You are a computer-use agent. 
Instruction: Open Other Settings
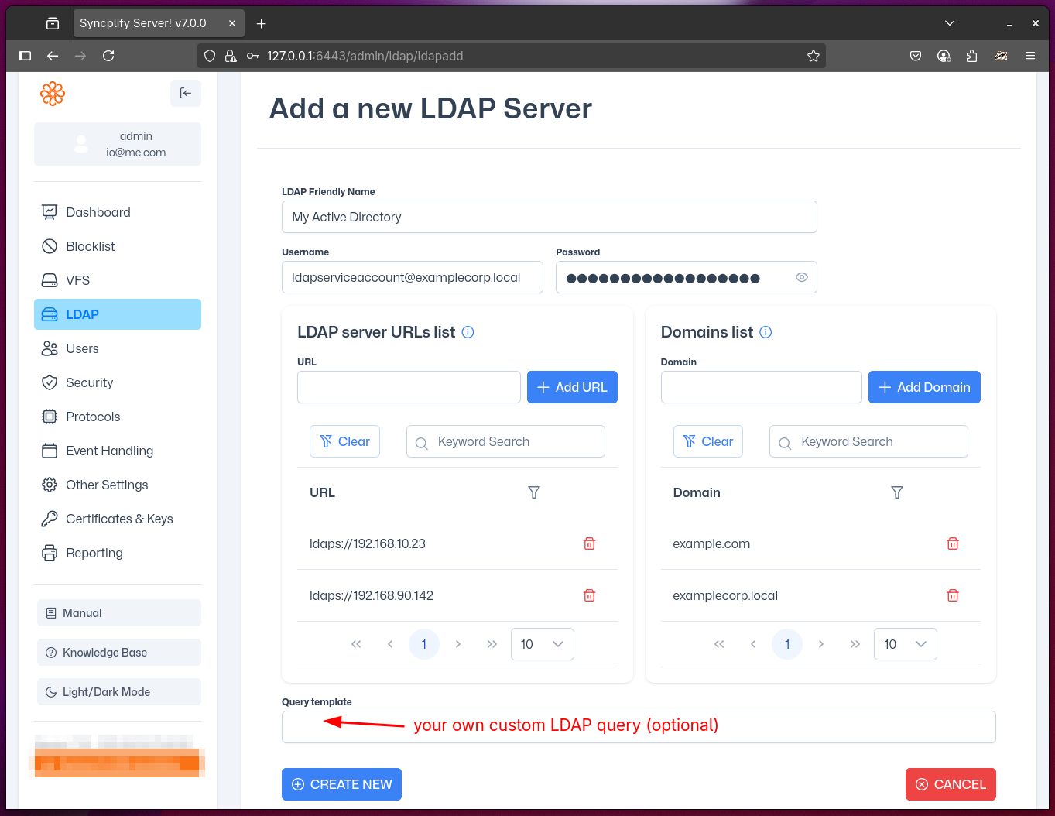point(118,485)
